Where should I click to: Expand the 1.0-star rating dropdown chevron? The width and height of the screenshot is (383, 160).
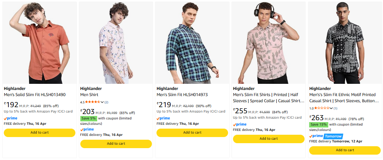tap(332, 108)
